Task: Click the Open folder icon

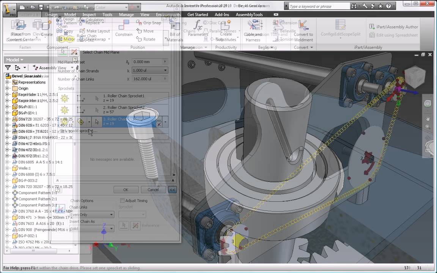Action: 33,7
